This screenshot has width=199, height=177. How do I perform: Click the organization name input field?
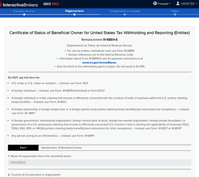coord(100,162)
